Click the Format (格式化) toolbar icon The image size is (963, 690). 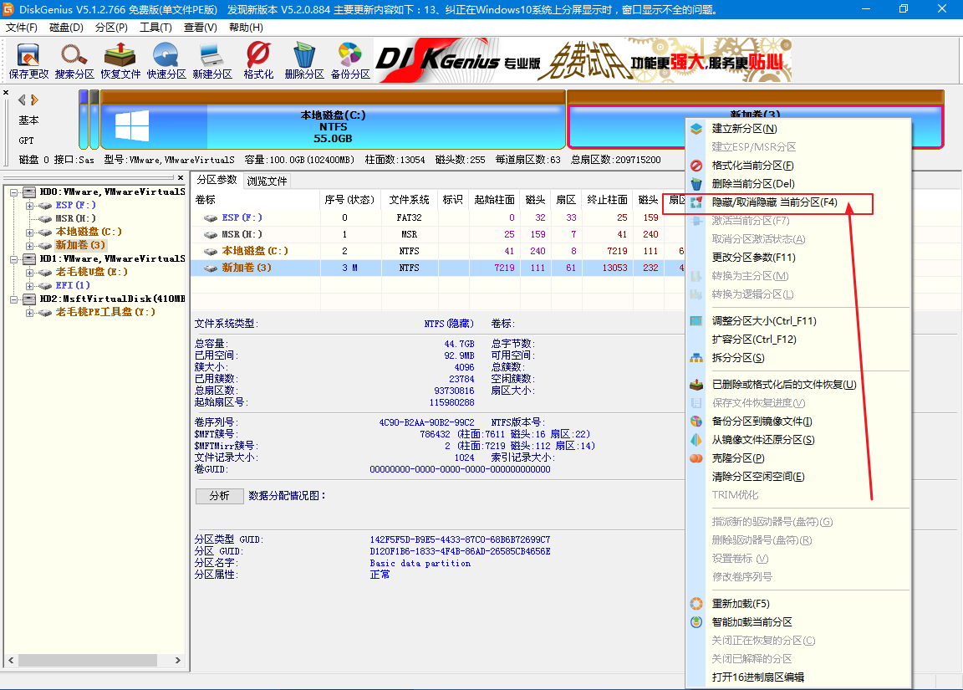click(x=258, y=61)
